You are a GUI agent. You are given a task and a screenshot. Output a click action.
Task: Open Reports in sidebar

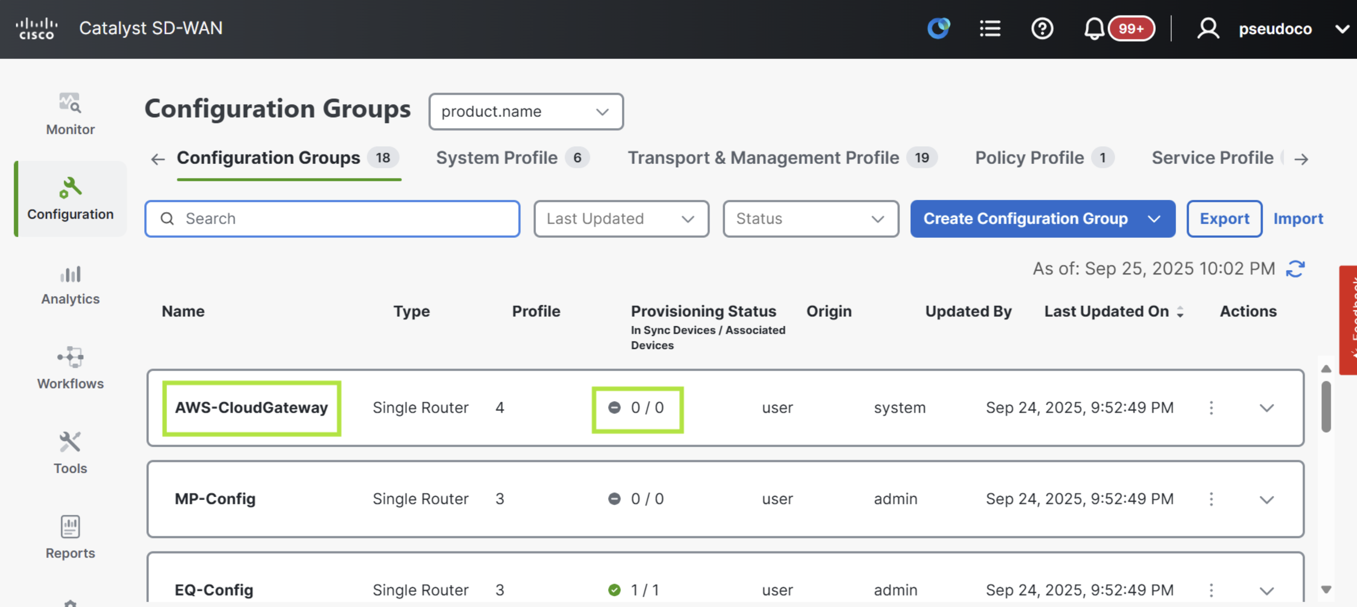tap(70, 538)
